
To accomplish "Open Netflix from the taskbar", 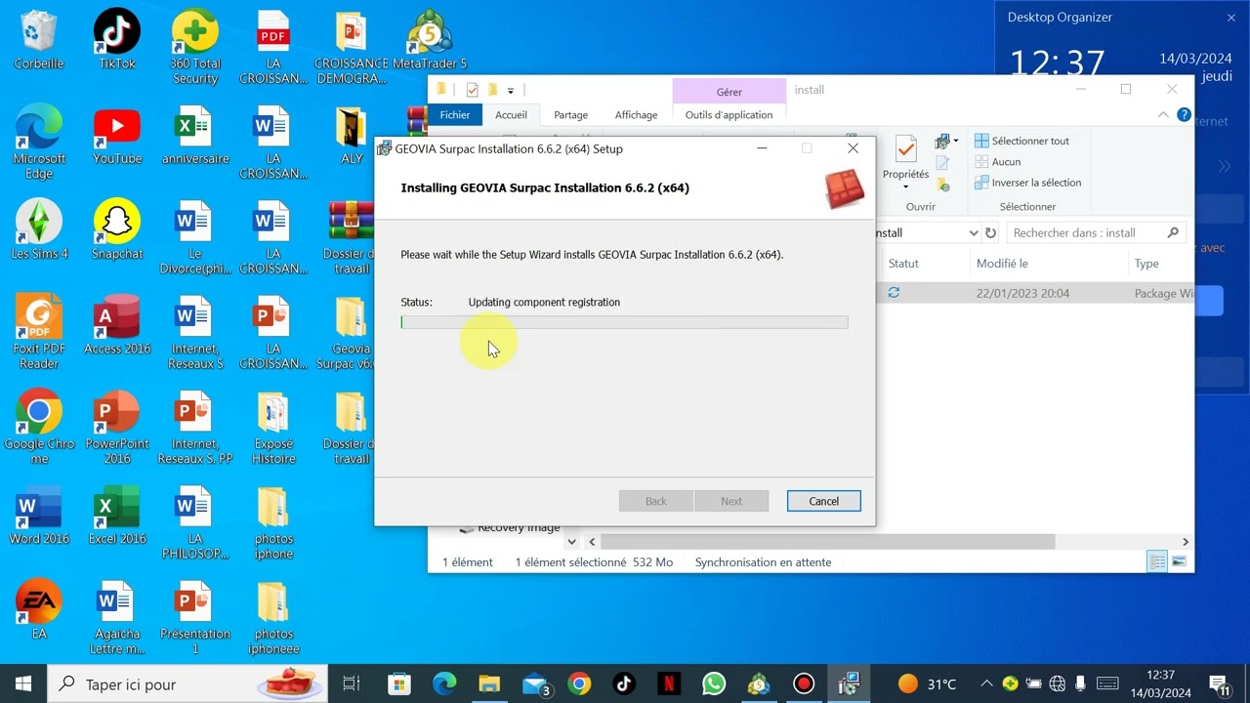I will pyautogui.click(x=669, y=683).
